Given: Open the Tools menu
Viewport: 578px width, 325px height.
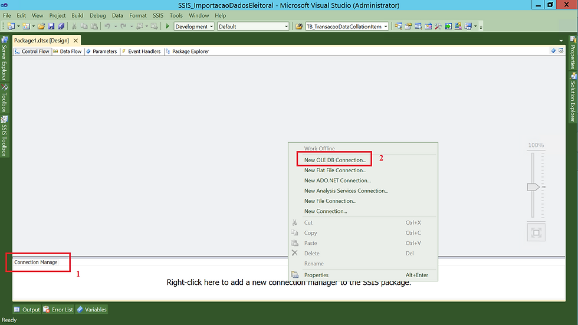Looking at the screenshot, I should pos(176,15).
